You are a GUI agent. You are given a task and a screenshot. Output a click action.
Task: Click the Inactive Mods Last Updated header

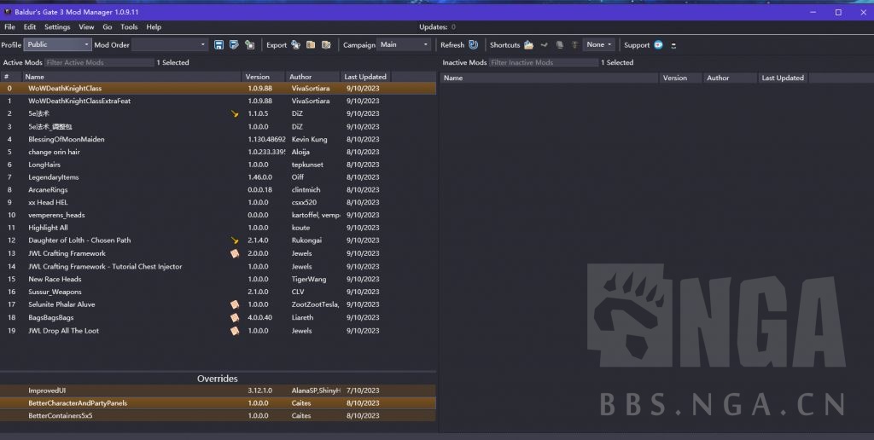pos(784,78)
